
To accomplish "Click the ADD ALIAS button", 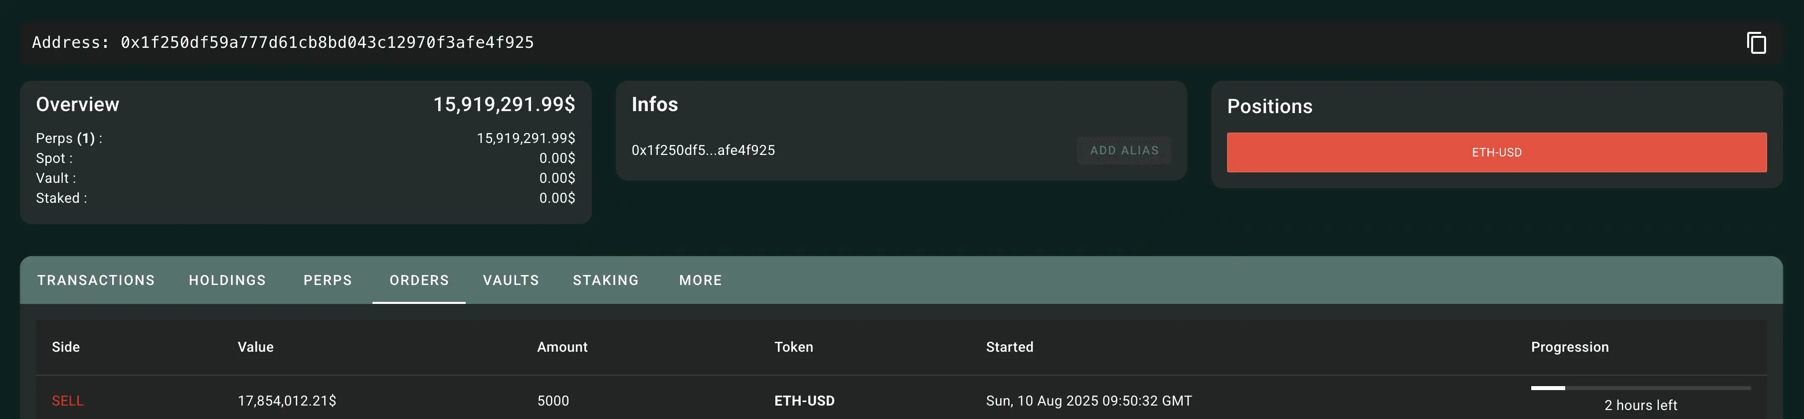I will 1124,150.
